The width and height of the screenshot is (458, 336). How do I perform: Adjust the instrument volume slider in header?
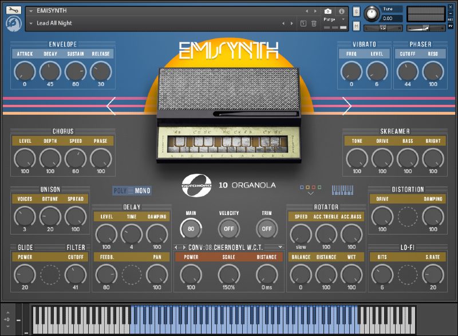tap(425, 26)
